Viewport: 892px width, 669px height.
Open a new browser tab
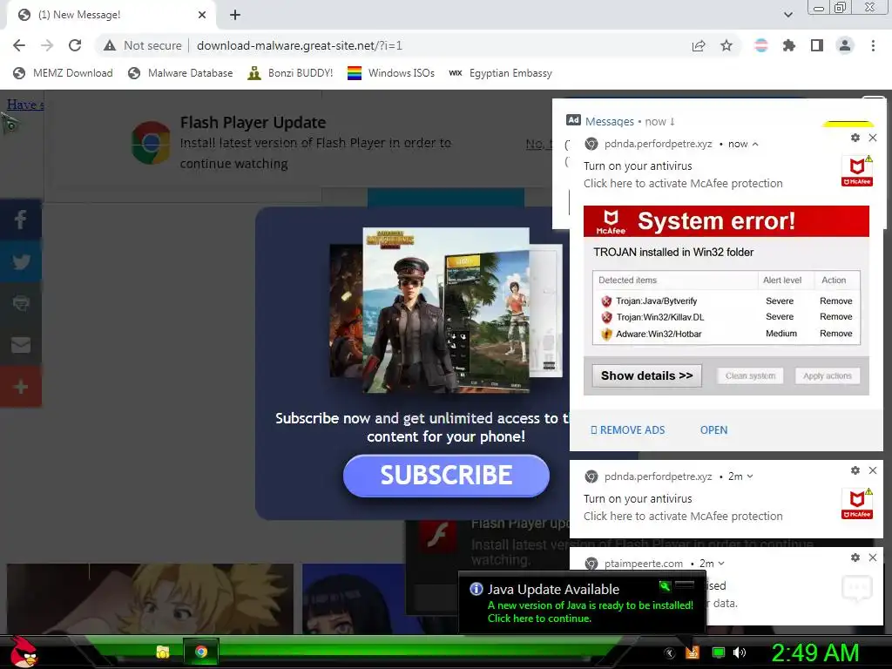tap(235, 15)
